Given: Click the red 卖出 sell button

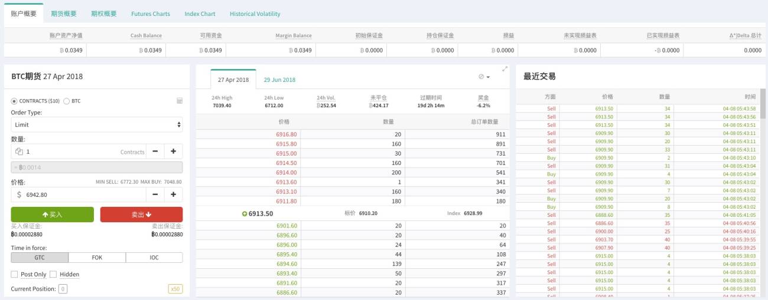Looking at the screenshot, I should pyautogui.click(x=141, y=215).
